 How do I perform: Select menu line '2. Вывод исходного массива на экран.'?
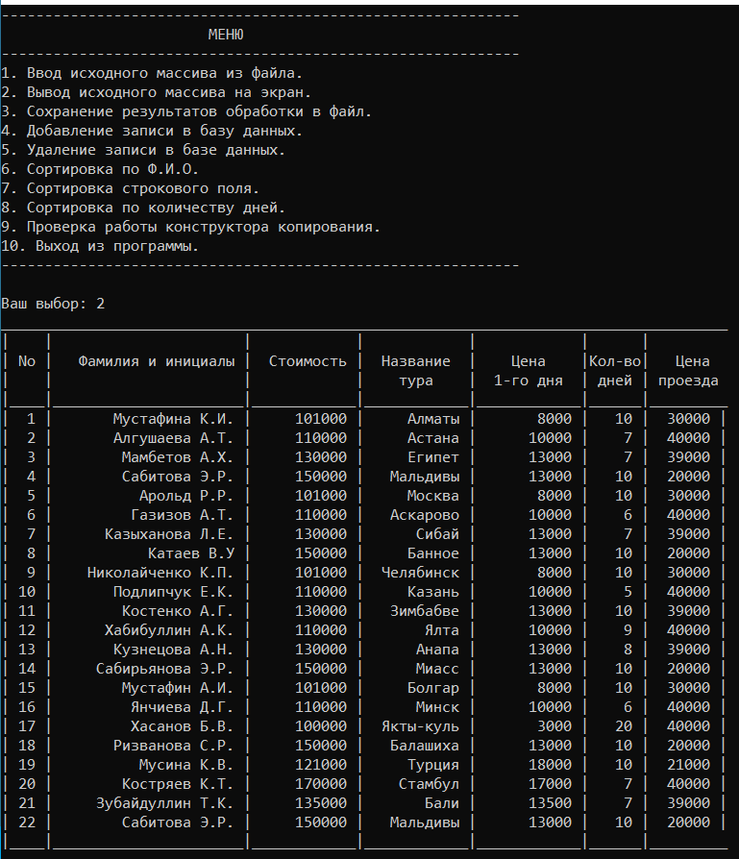pyautogui.click(x=156, y=92)
